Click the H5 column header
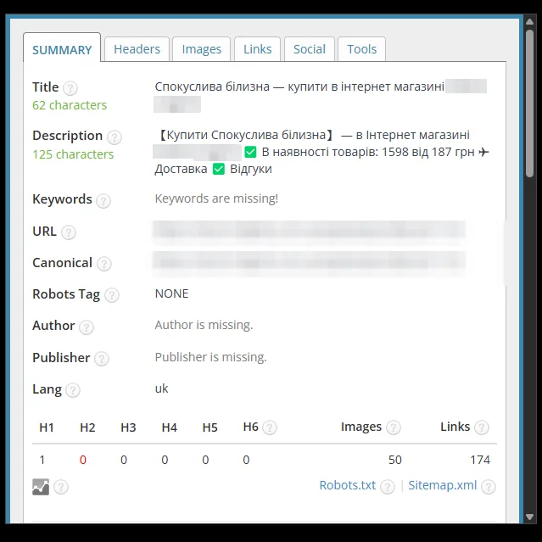The width and height of the screenshot is (542, 542). tap(210, 427)
